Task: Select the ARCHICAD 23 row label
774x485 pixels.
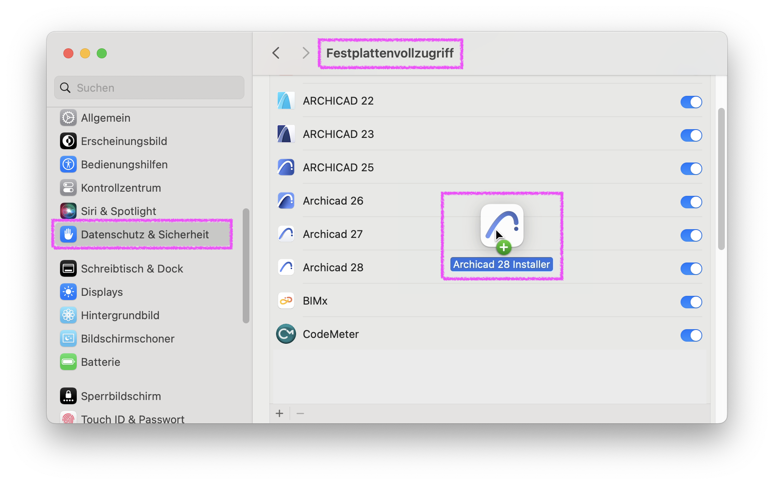Action: click(x=338, y=134)
